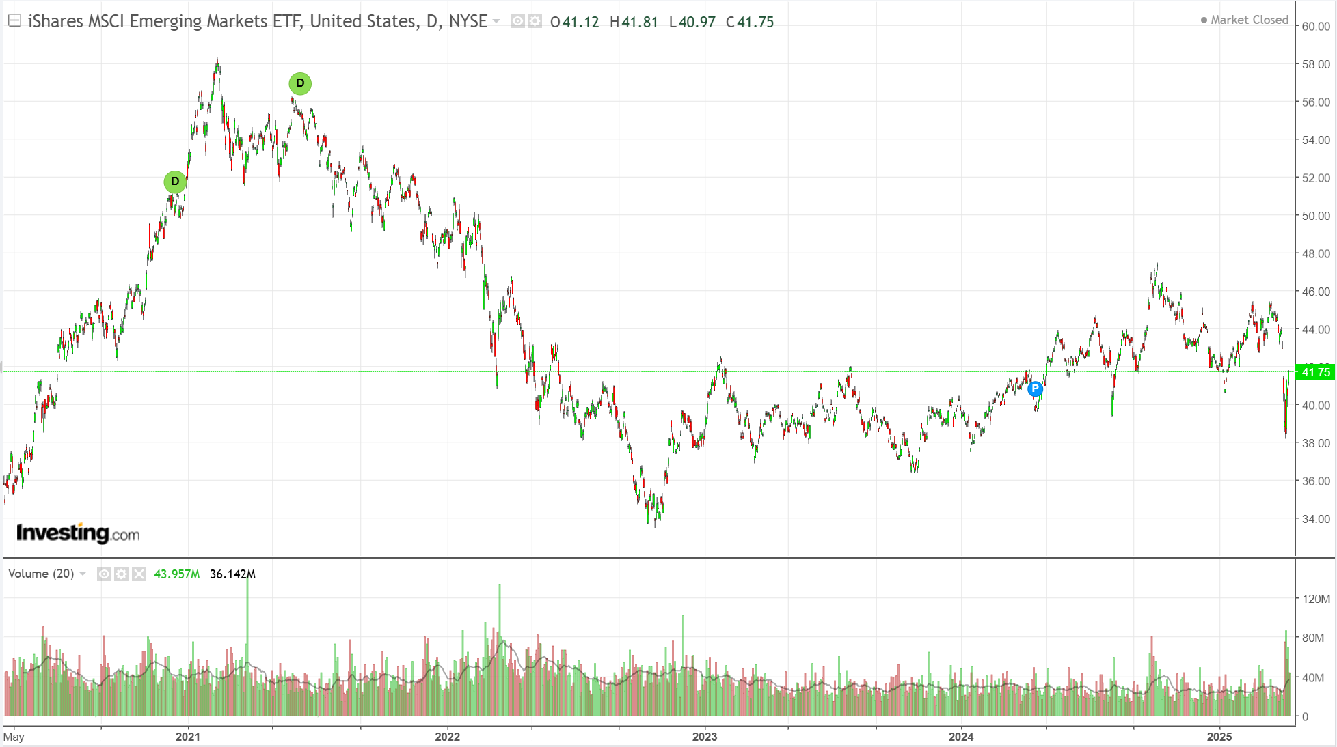
Task: Click the Investing.com logo
Action: (78, 533)
